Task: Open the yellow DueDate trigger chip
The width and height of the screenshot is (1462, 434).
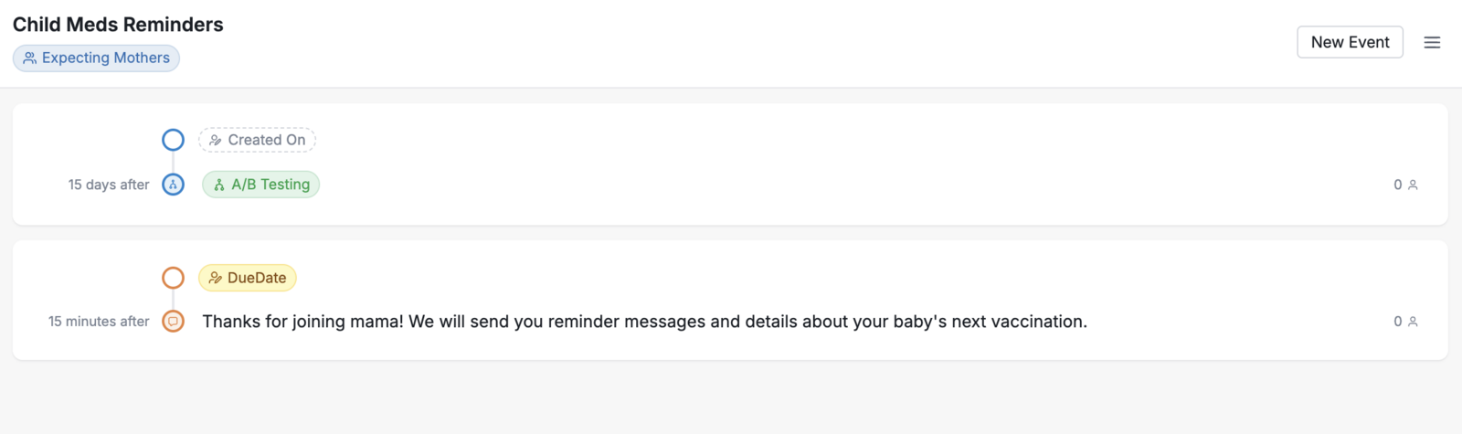Action: click(x=247, y=278)
